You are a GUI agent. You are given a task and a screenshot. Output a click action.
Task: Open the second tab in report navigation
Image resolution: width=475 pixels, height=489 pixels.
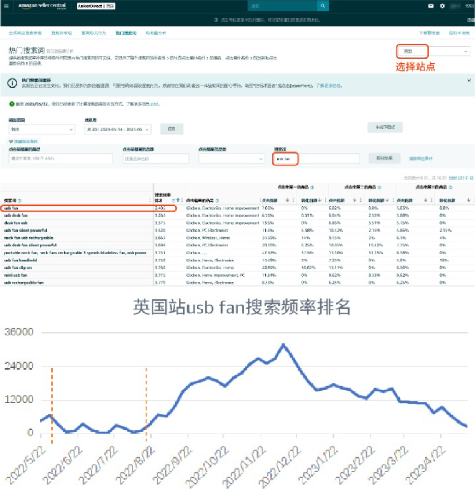(x=62, y=33)
